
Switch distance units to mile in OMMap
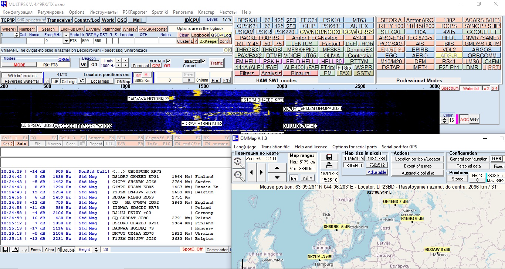tap(307, 178)
